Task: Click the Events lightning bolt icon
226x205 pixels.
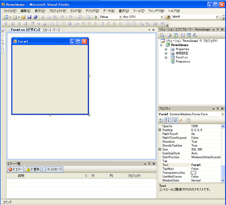Action: 181,120
